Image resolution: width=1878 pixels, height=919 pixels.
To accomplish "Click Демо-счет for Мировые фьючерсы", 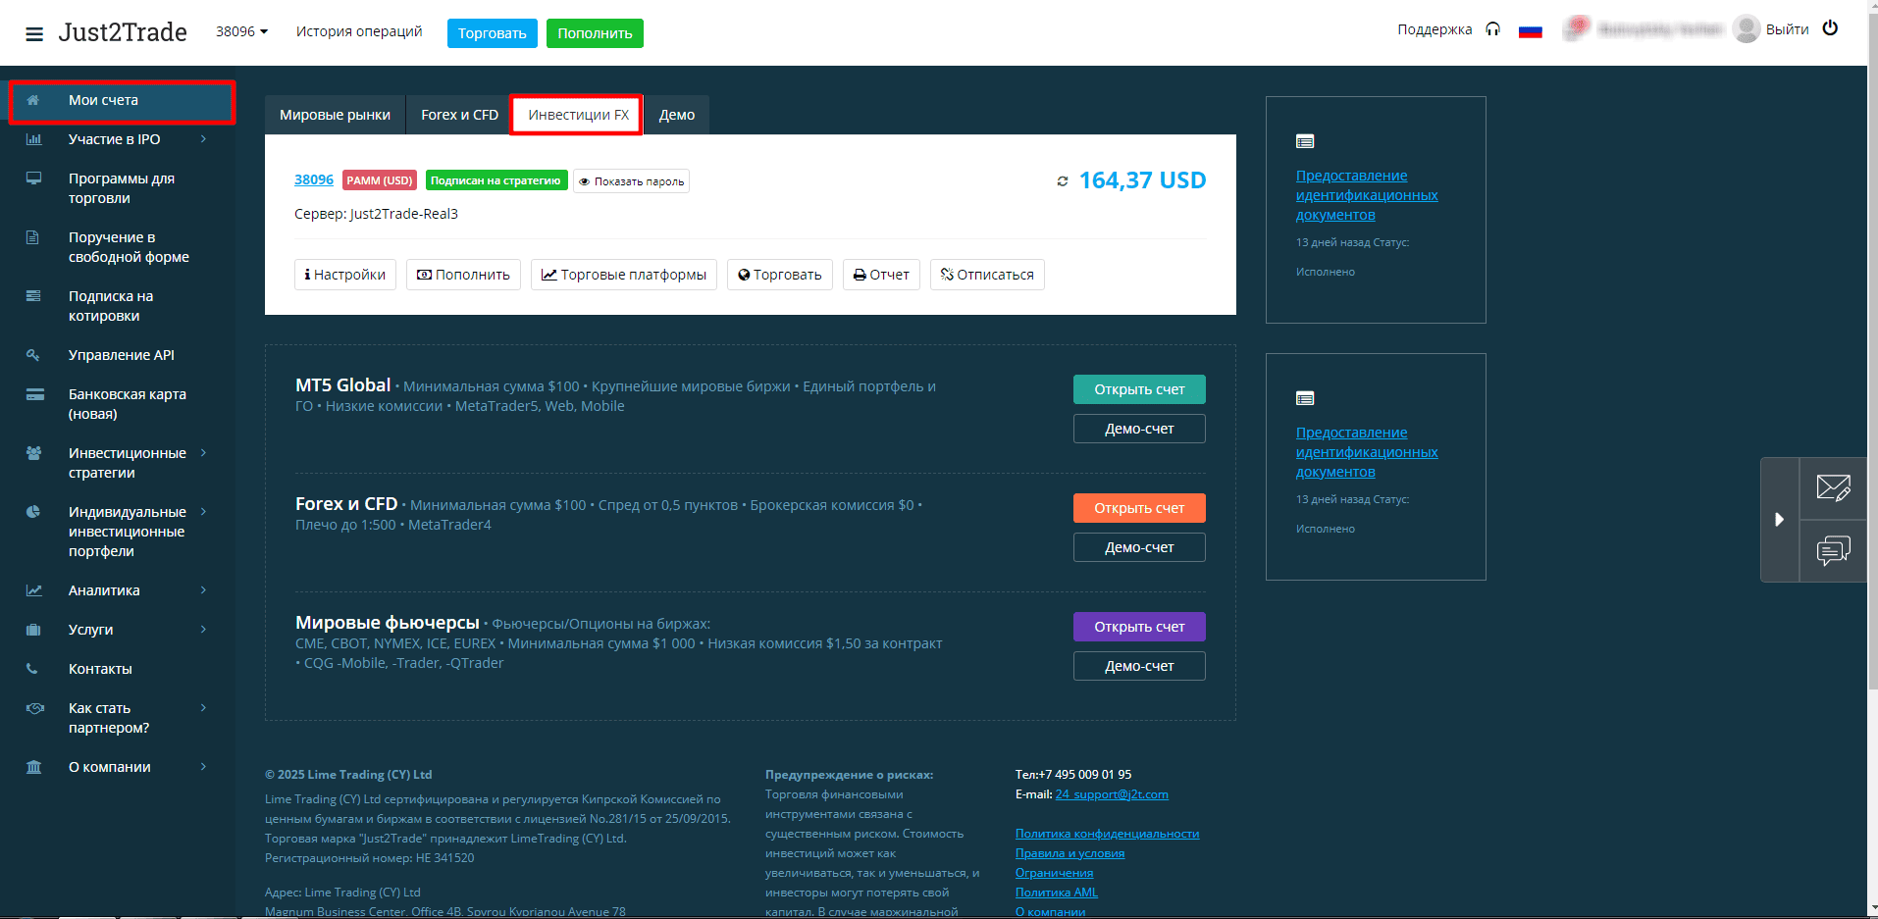I will (1139, 666).
